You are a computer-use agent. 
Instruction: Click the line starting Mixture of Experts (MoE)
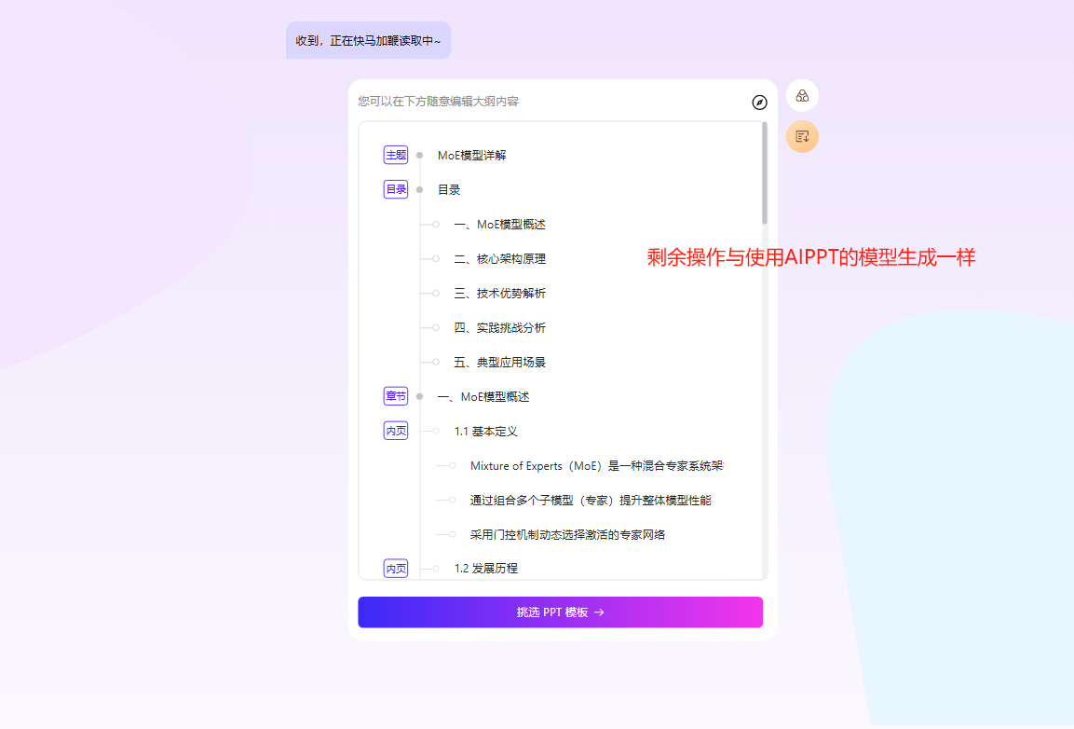tap(596, 466)
